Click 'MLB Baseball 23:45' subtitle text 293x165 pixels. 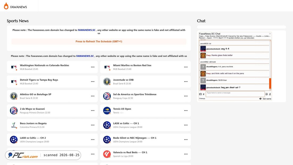29,69
